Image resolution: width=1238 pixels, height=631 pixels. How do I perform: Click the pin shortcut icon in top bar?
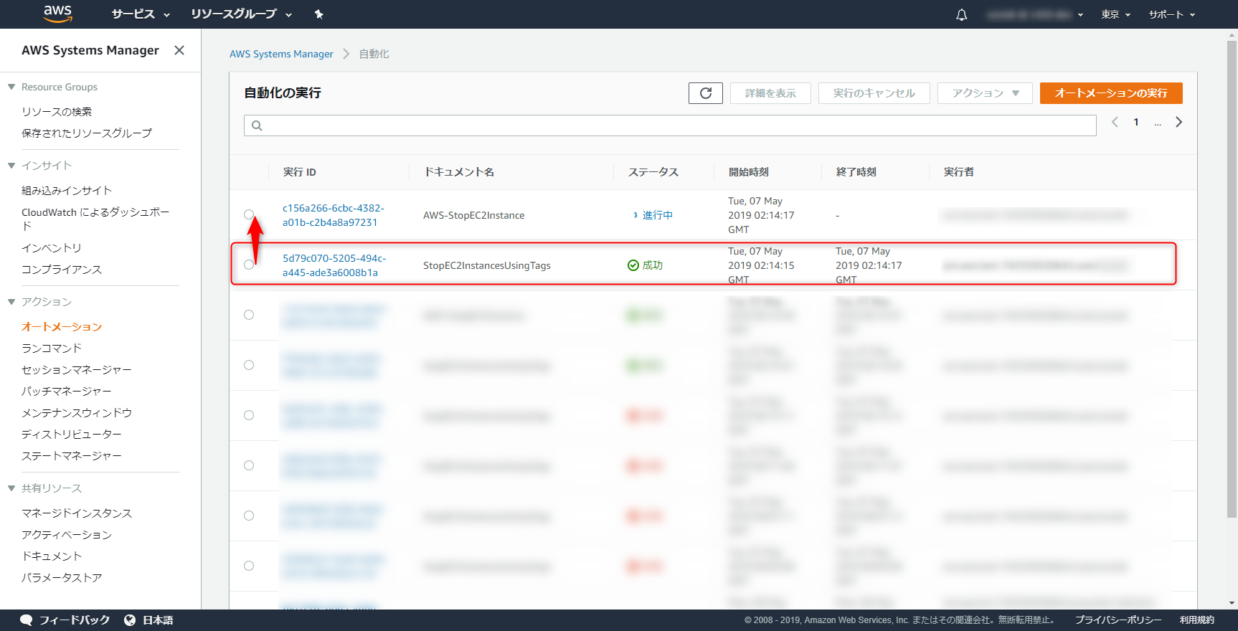click(x=319, y=14)
